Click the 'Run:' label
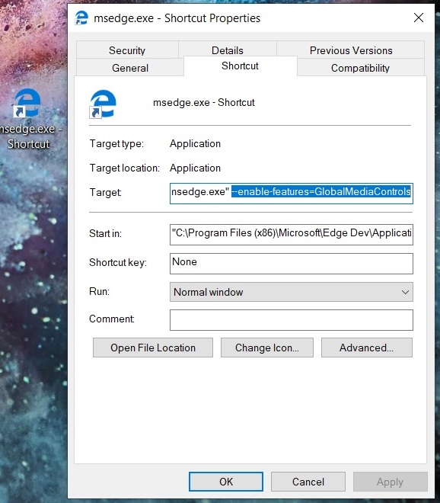 [x=100, y=291]
